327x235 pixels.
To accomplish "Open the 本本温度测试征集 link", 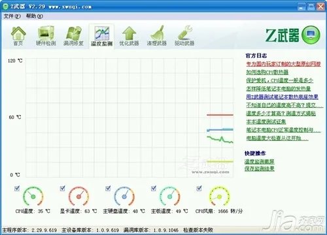I will click(266, 121).
